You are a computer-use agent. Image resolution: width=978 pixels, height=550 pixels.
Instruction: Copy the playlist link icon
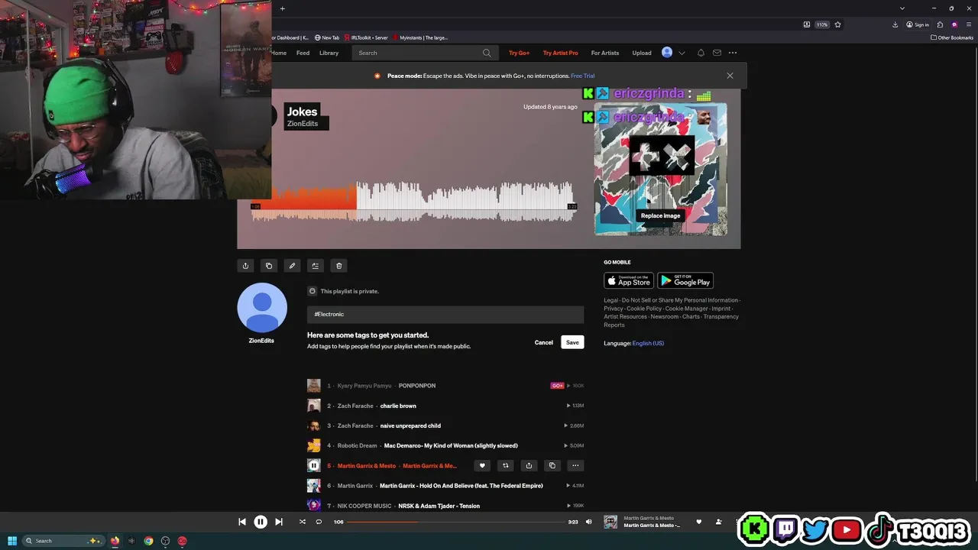click(268, 266)
